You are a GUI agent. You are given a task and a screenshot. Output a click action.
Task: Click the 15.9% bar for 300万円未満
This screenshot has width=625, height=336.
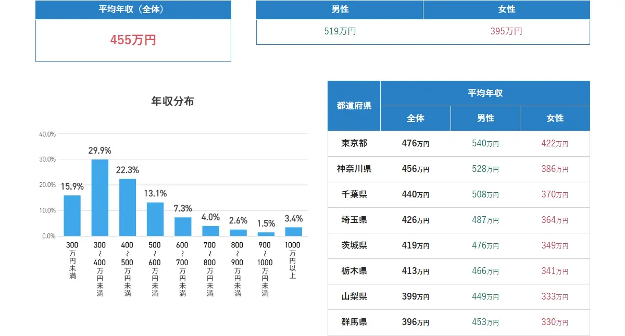[73, 215]
